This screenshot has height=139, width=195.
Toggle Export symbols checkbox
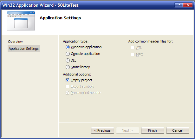click(x=68, y=86)
